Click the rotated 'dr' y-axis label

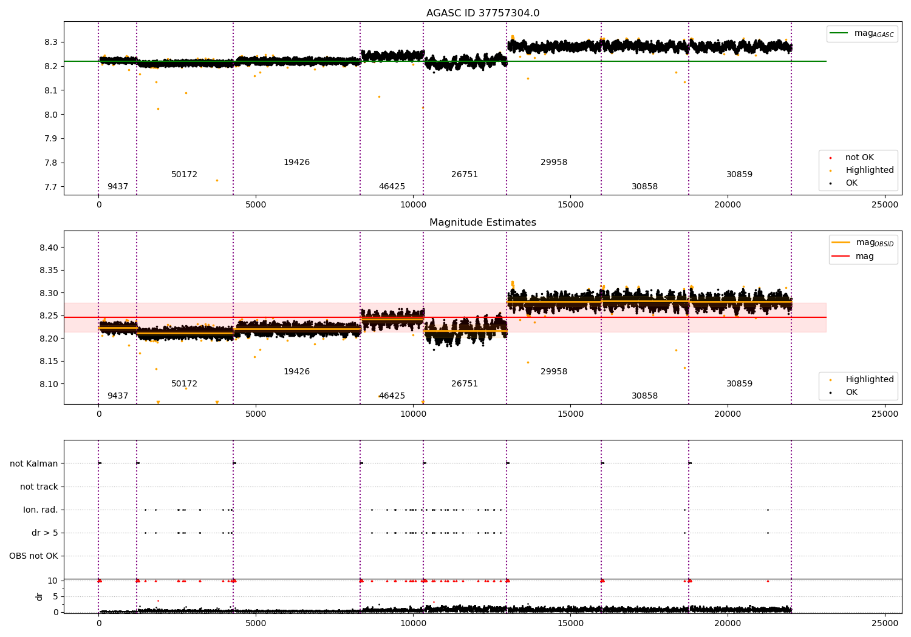[39, 596]
